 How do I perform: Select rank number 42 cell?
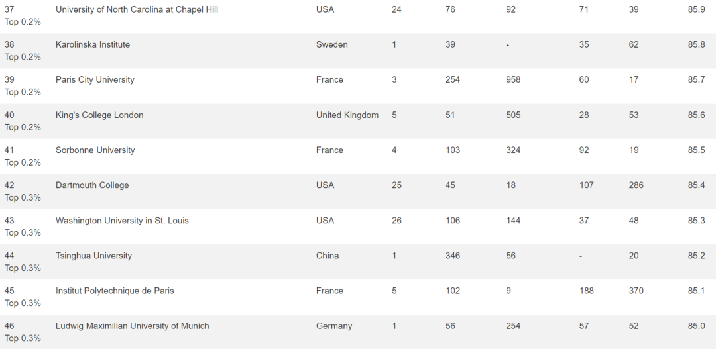[9, 185]
